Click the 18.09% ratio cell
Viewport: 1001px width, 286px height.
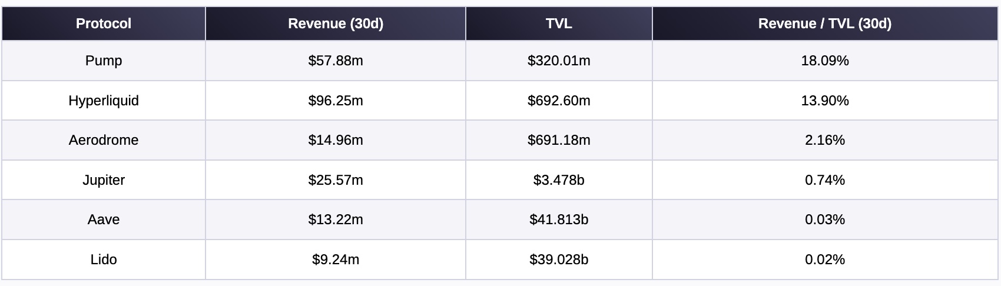click(824, 61)
